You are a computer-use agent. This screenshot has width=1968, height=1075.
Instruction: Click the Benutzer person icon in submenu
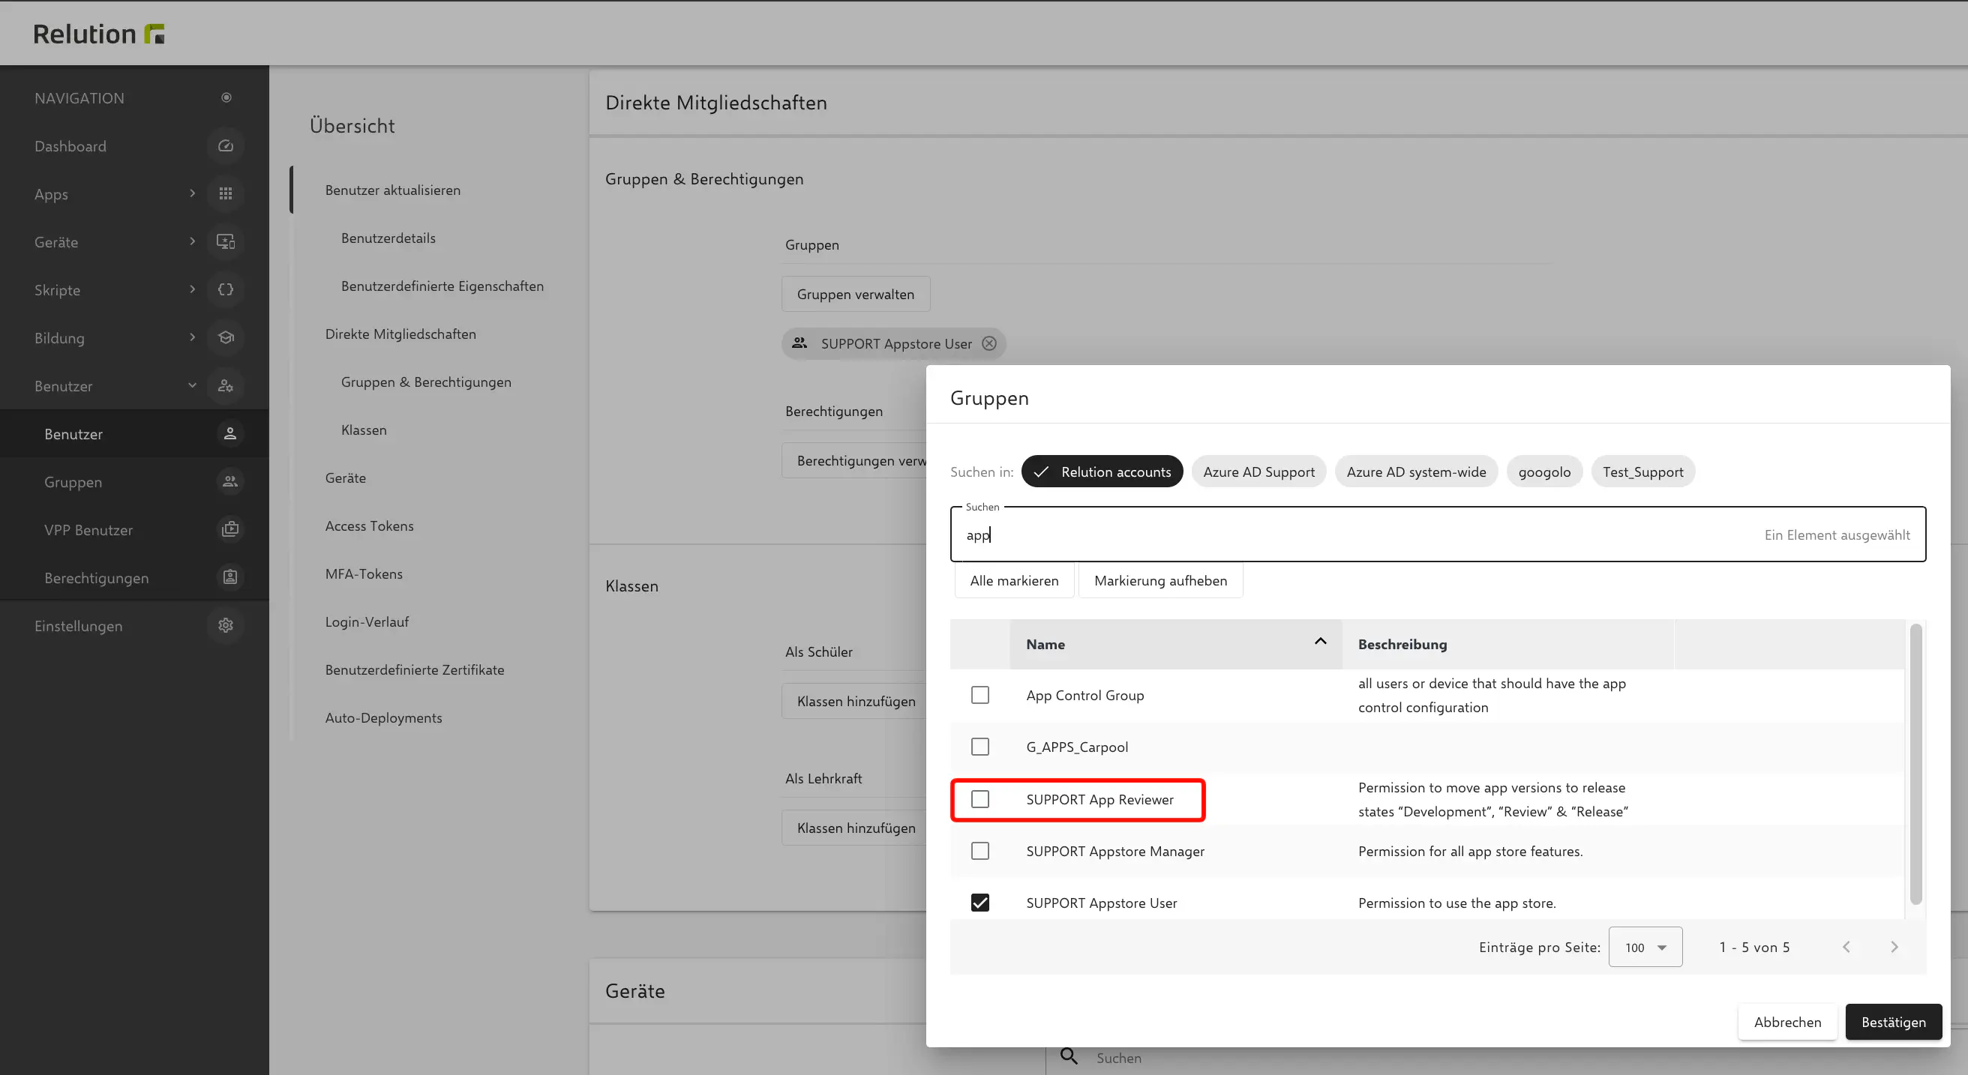230,433
